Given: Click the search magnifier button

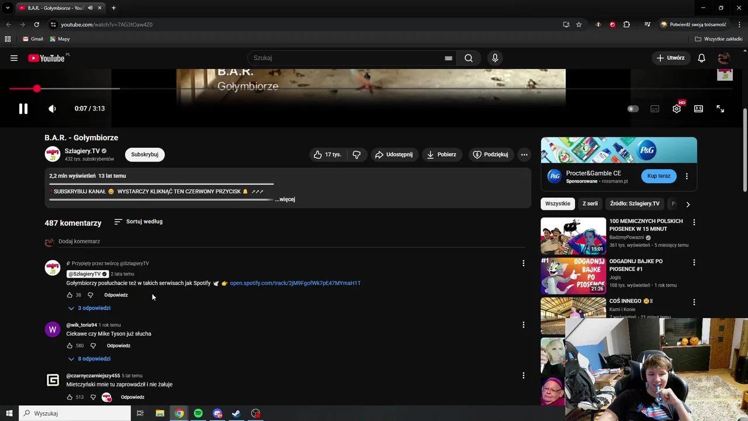Looking at the screenshot, I should [469, 58].
